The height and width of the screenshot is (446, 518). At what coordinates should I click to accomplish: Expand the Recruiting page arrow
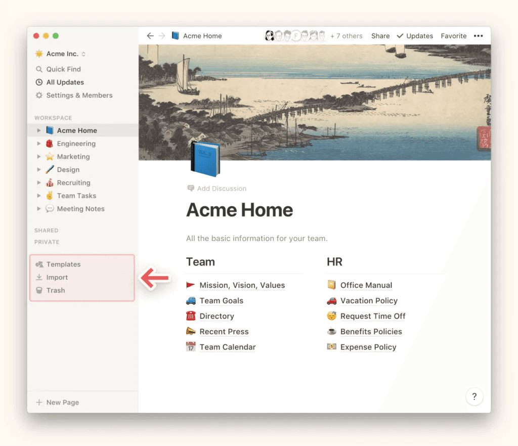click(38, 183)
